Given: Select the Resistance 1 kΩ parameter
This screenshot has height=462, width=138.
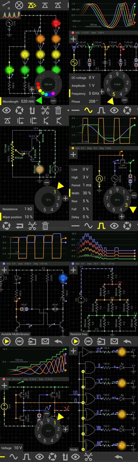Looking at the screenshot, I should click(x=17, y=209).
